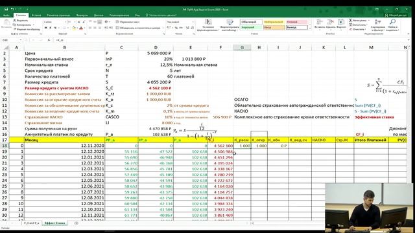Apply the 'Плохой' cell style
Screen dimensions: 415x233
point(297,22)
